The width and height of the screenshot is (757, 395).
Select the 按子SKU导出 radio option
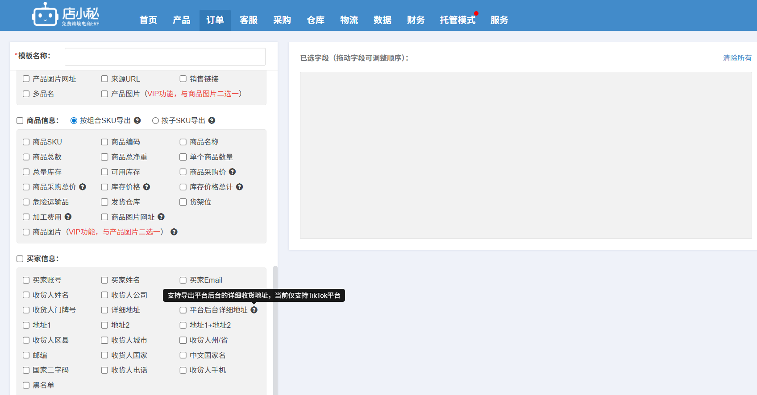click(155, 121)
